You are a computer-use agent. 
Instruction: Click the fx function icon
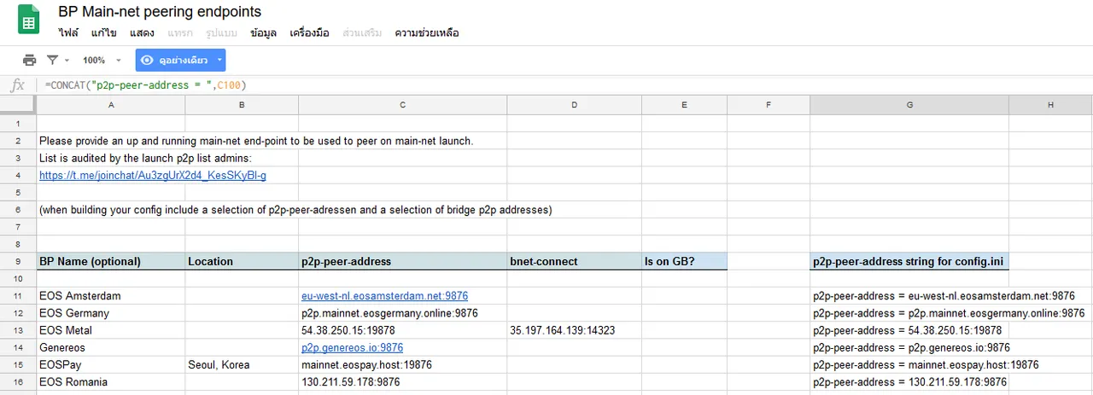tap(17, 85)
